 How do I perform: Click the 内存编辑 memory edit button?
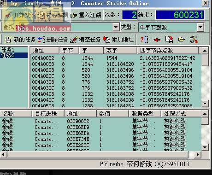[x=53, y=15]
